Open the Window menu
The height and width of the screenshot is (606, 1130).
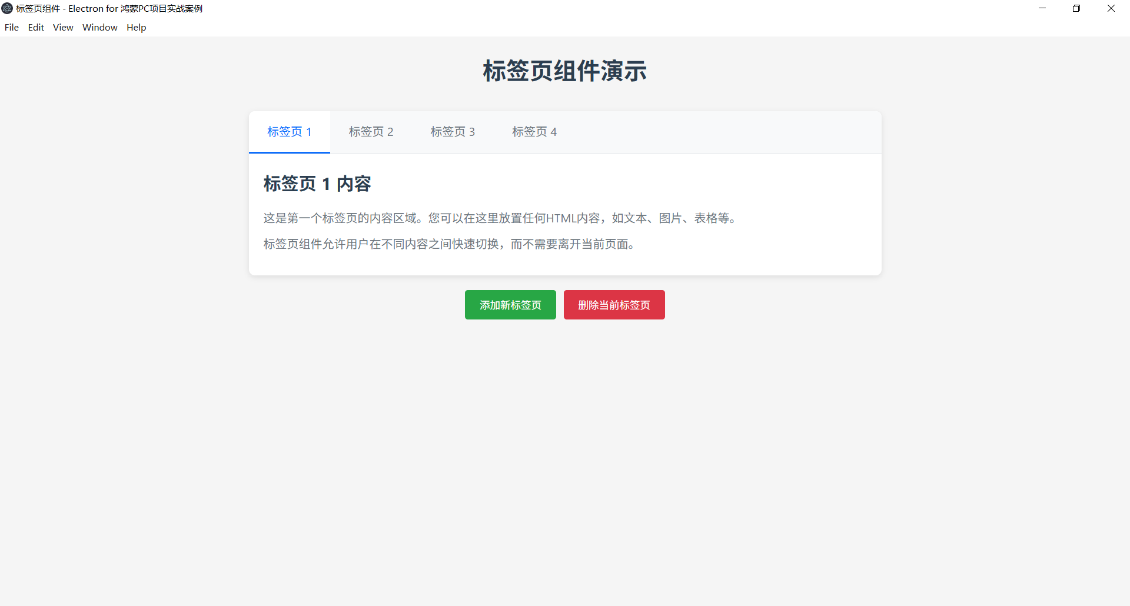[x=99, y=27]
